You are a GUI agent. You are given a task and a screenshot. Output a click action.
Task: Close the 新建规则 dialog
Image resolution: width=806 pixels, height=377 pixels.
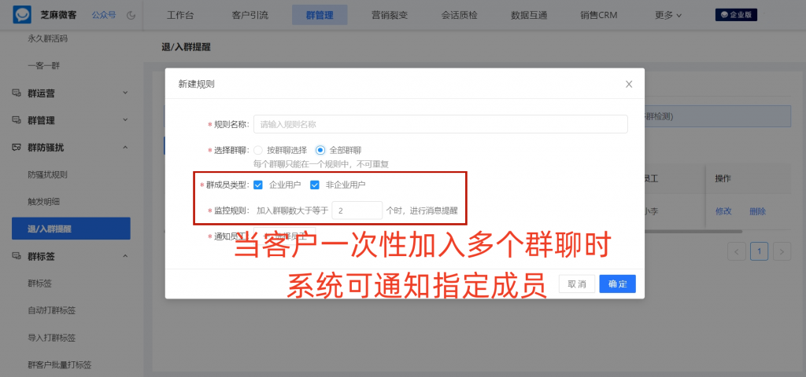[x=629, y=84]
